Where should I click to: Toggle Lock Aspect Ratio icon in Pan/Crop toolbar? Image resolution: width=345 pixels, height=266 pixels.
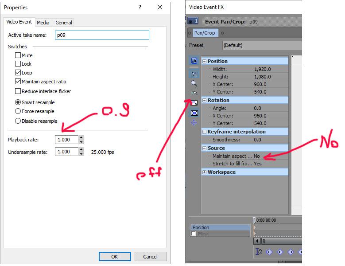(194, 103)
